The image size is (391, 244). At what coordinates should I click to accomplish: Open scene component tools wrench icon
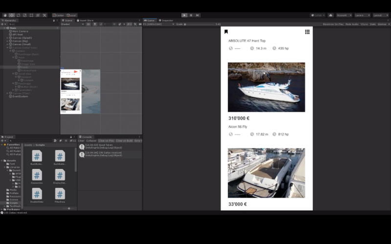click(x=135, y=24)
